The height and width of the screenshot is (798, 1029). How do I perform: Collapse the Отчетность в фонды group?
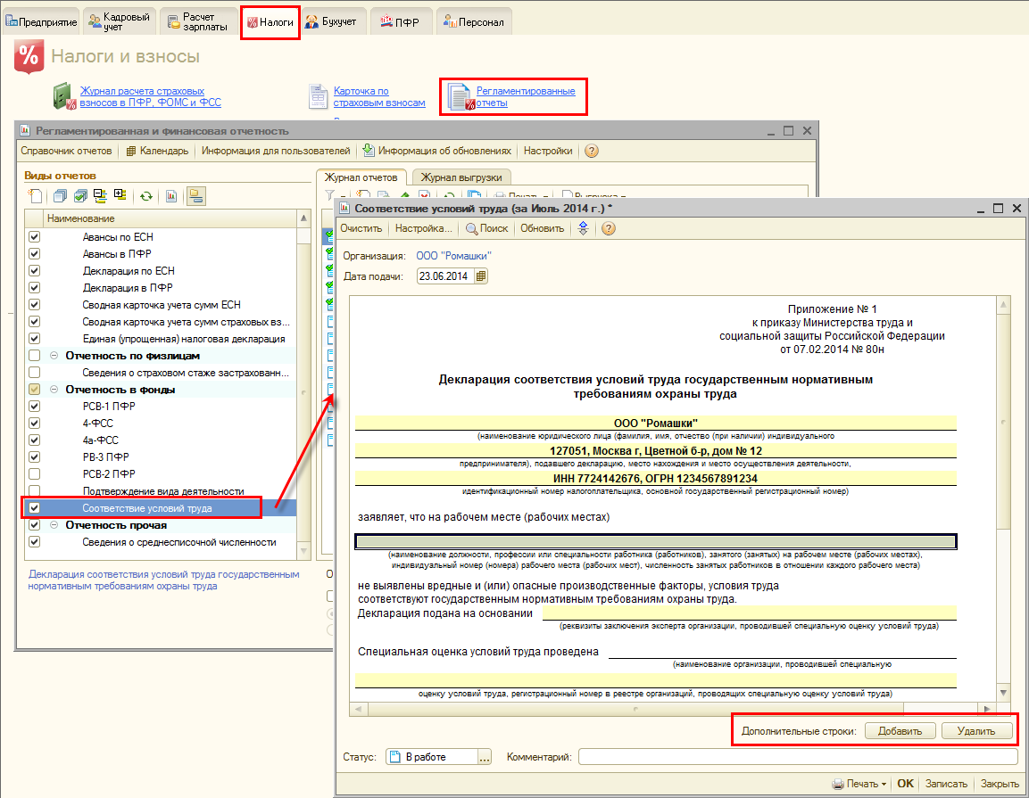[x=54, y=390]
